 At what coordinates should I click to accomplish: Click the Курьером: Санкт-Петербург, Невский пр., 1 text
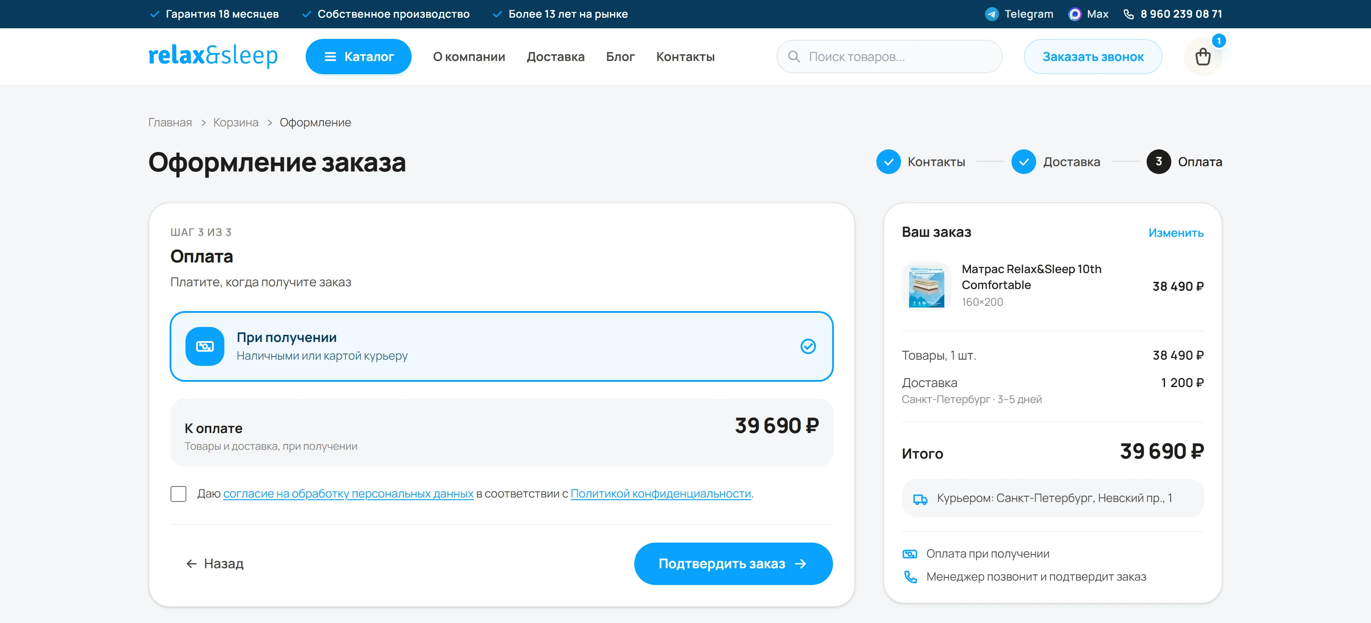click(x=1054, y=498)
